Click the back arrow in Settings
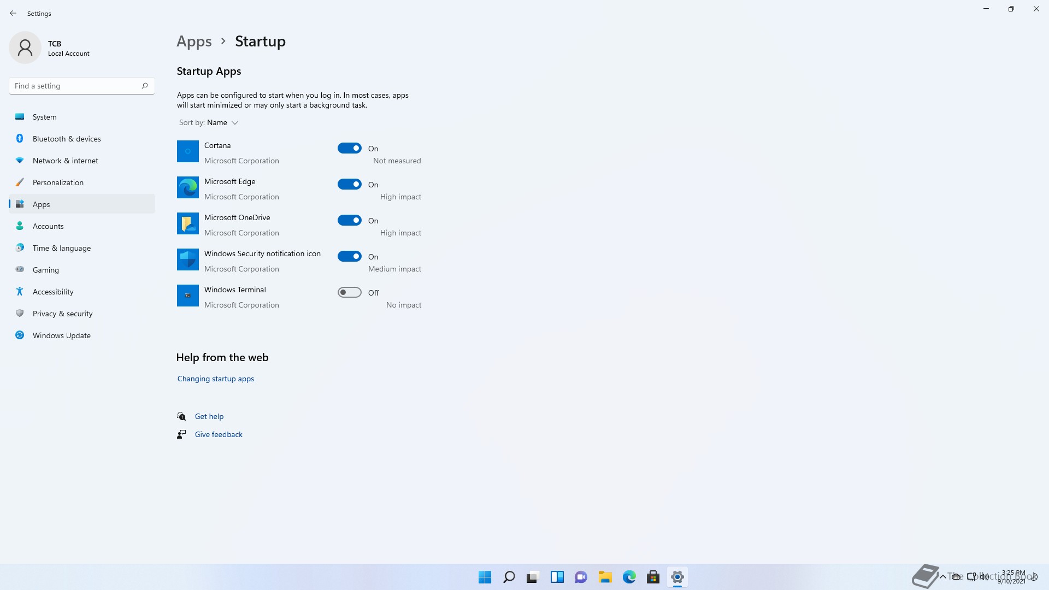 [13, 13]
